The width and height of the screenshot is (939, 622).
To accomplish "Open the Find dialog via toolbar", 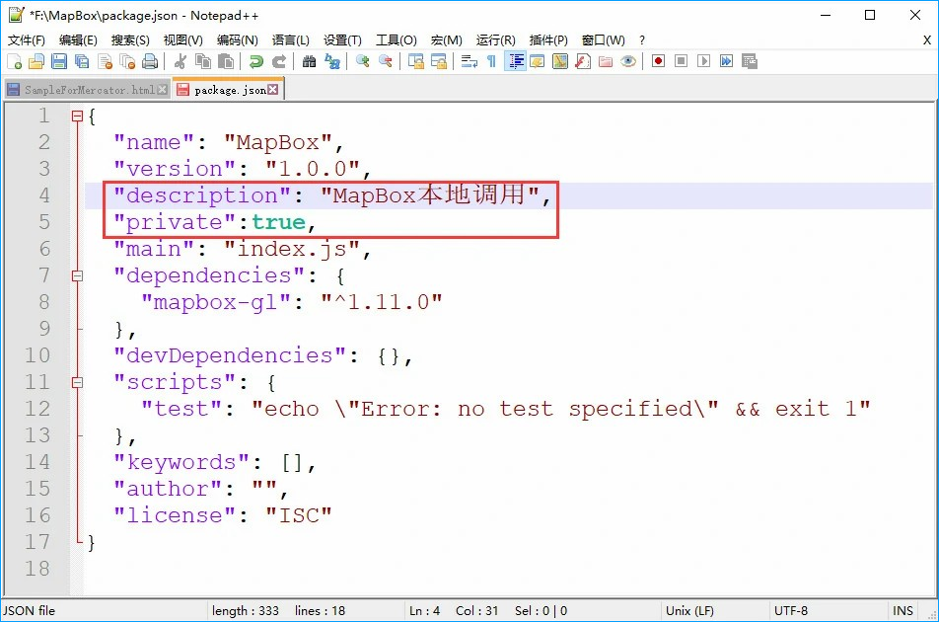I will [x=310, y=61].
